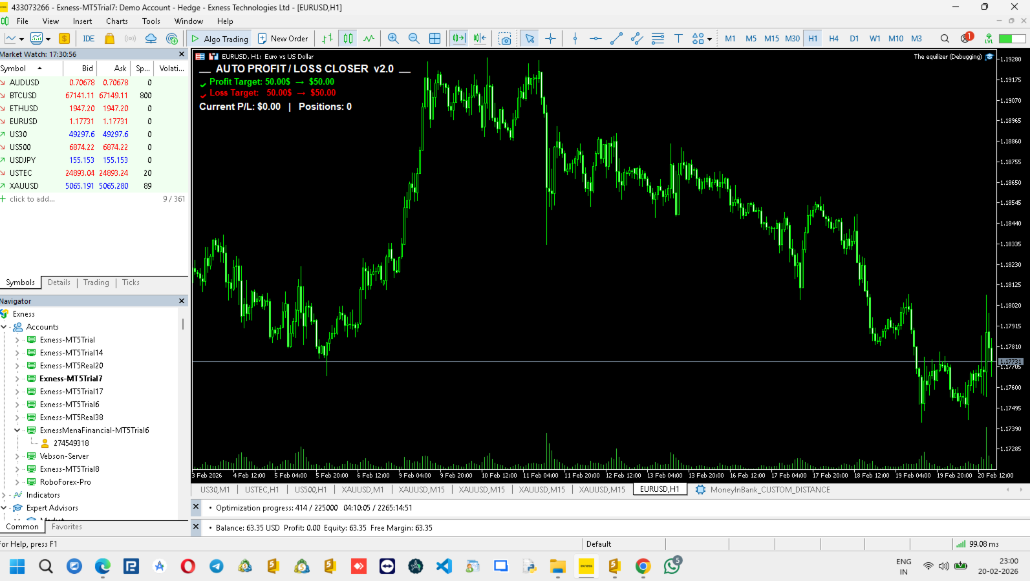Switch timeframe to M1

pos(730,39)
